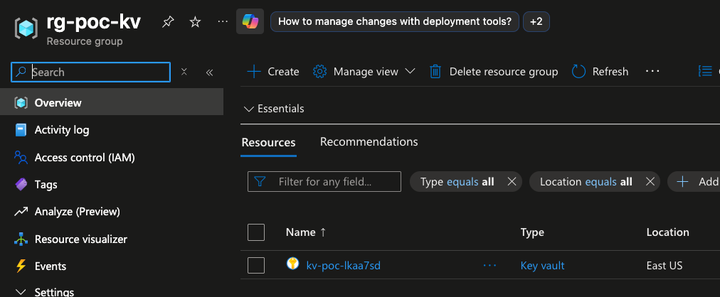Click the Key vault type link

tap(542, 265)
